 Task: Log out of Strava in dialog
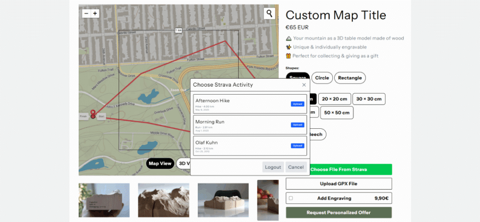tap(273, 167)
